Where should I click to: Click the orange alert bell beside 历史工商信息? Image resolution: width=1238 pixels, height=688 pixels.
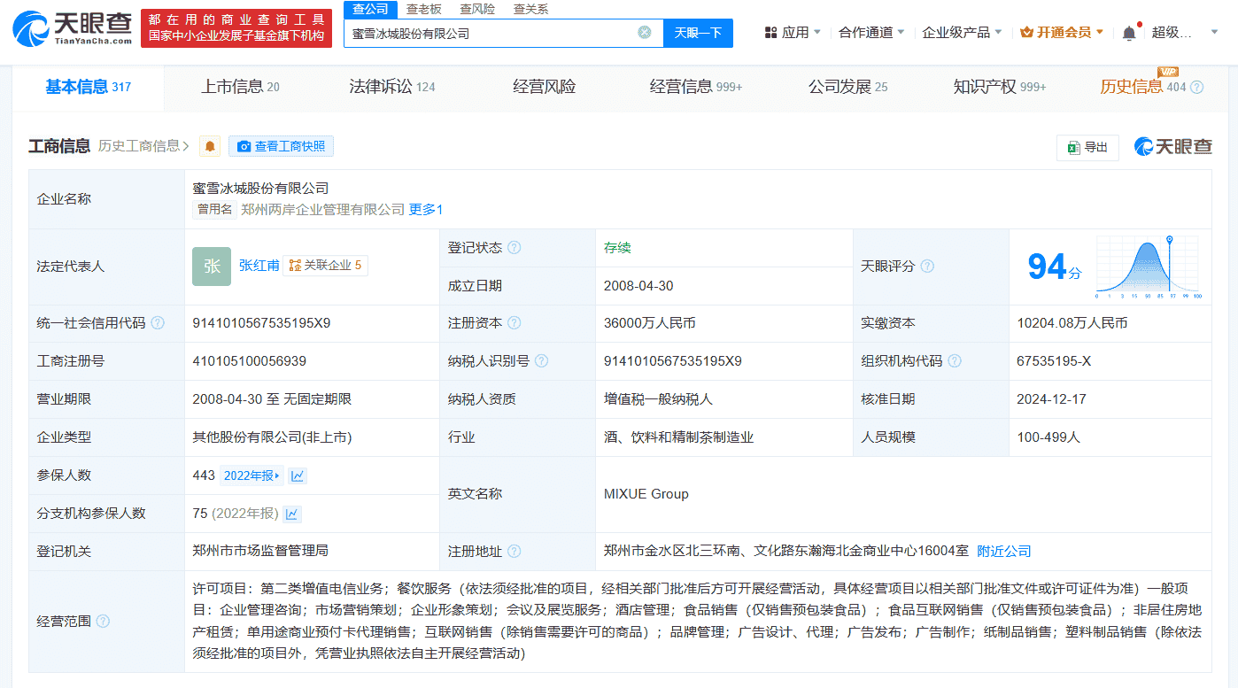click(210, 146)
